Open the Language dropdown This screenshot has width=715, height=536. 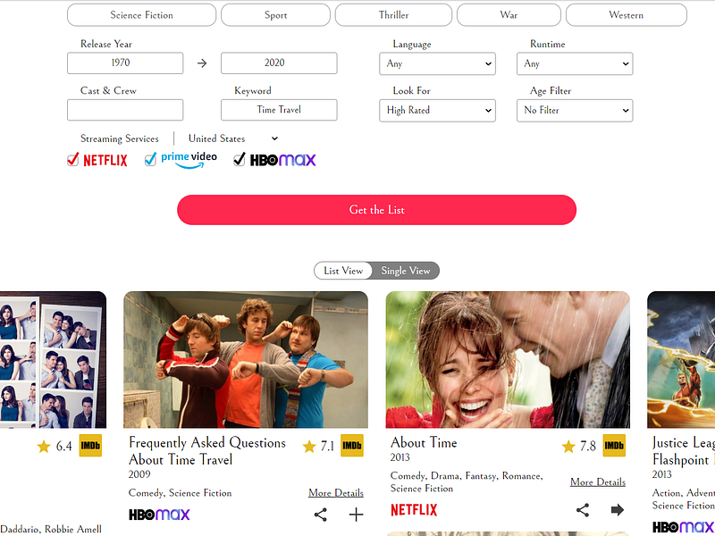437,63
